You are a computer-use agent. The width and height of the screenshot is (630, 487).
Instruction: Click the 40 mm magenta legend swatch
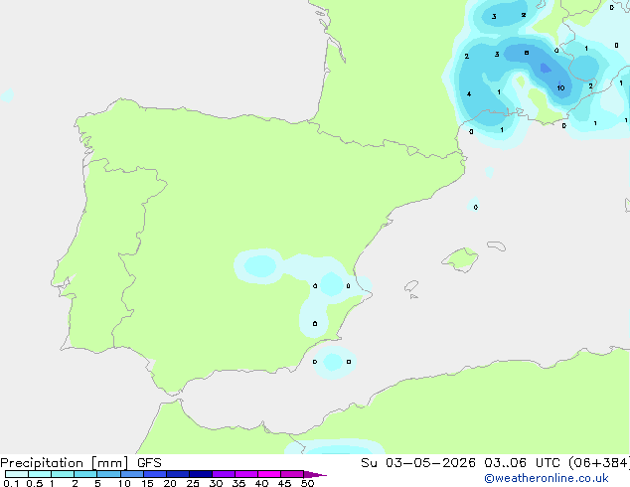pos(269,474)
